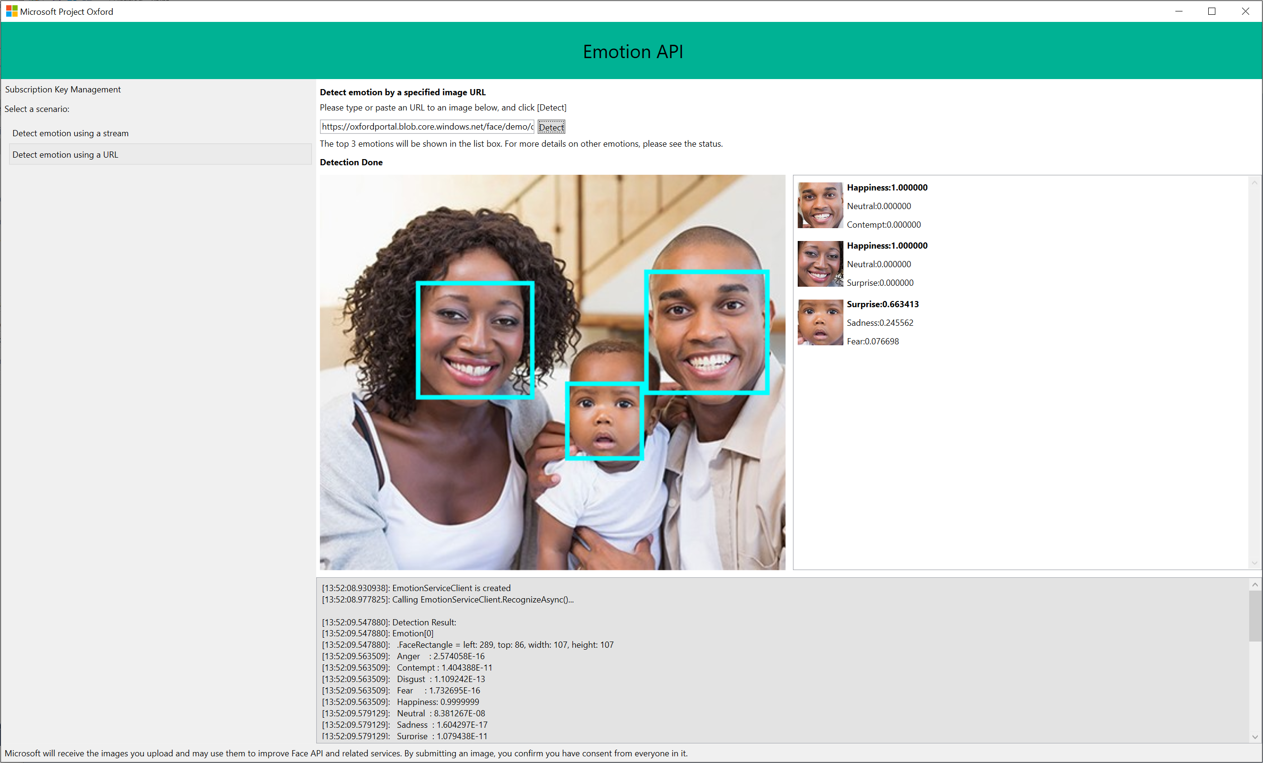Click the Detect button

tap(551, 127)
